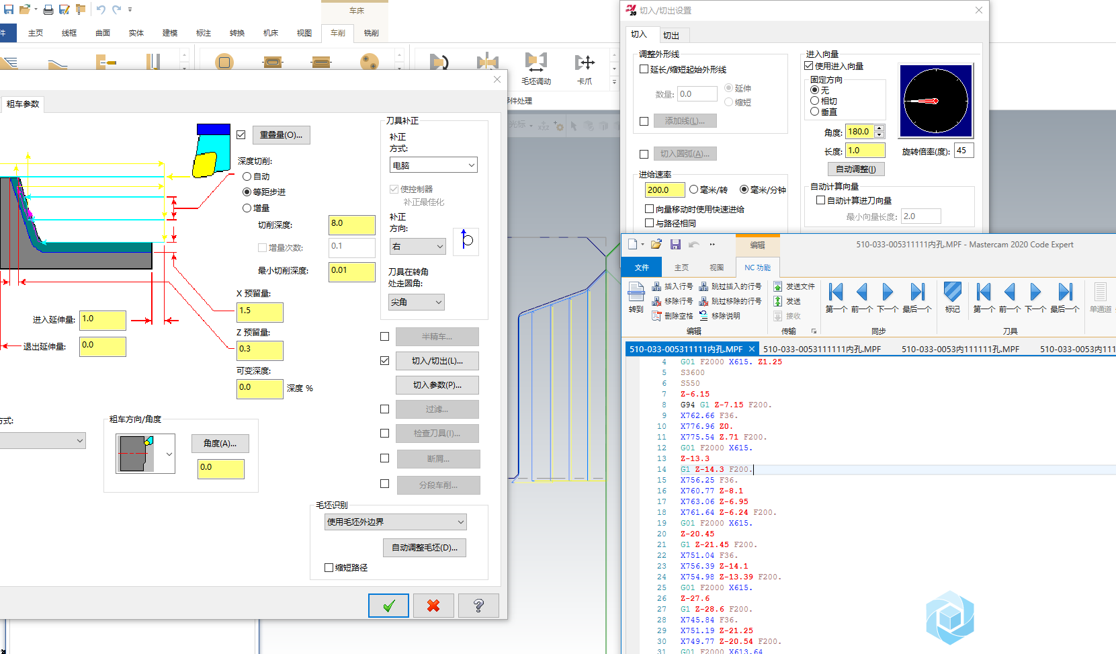Screen dimensions: 1116x654
Task: Open the 使用毛坯外边界 dropdown
Action: pos(395,522)
